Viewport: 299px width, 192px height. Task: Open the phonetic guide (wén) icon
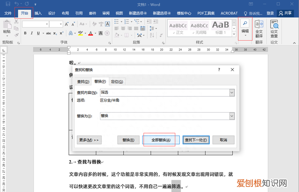101,24
